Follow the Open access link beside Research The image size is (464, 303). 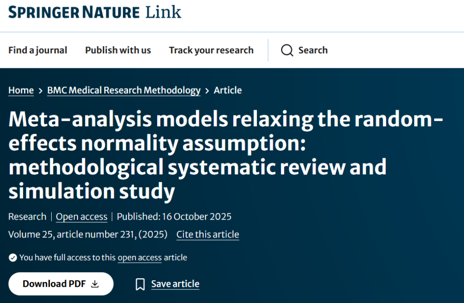click(x=82, y=216)
